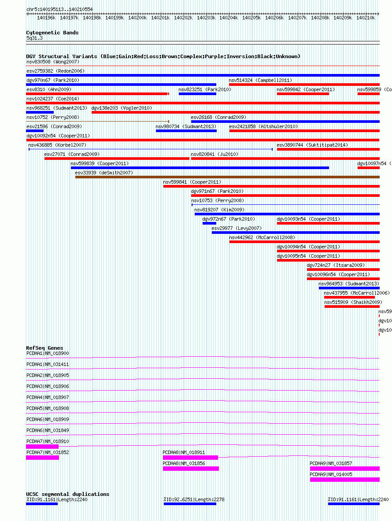Click the 140203k ruler tick label
The image size is (392, 521).
pos(206,18)
